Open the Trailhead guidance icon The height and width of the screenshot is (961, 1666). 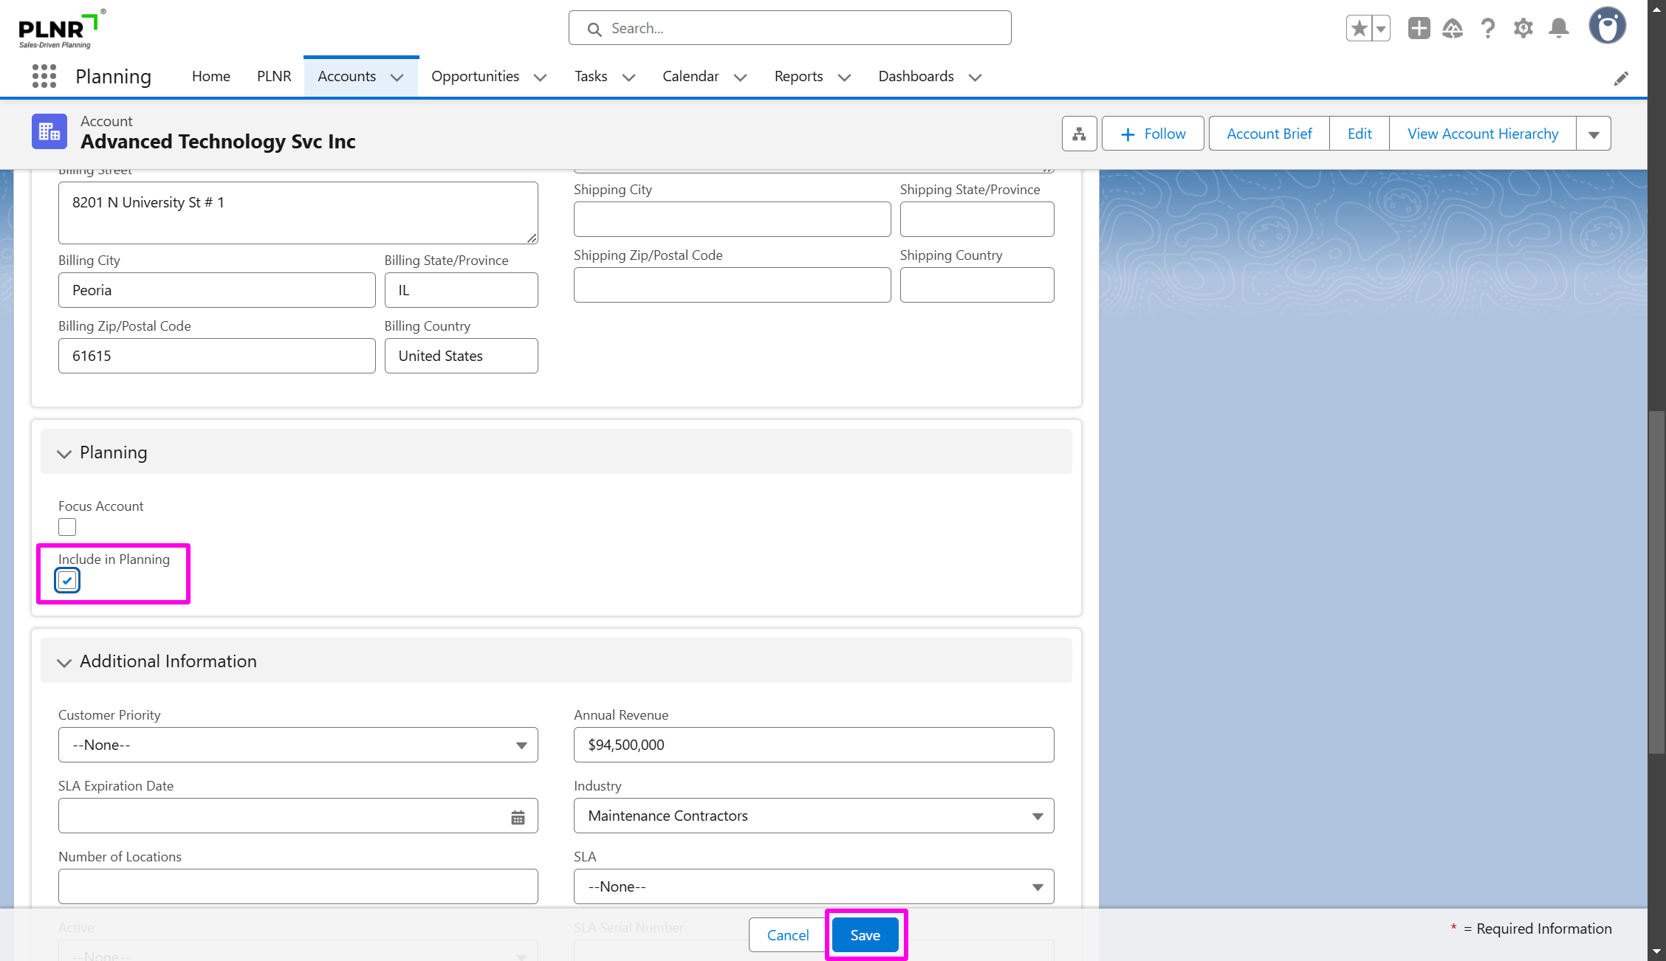tap(1453, 29)
